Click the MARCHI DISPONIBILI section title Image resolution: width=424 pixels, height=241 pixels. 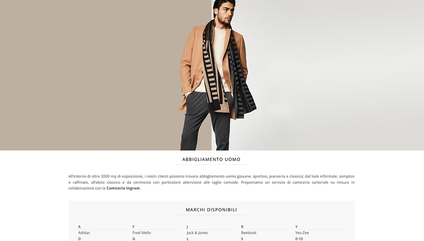click(211, 210)
